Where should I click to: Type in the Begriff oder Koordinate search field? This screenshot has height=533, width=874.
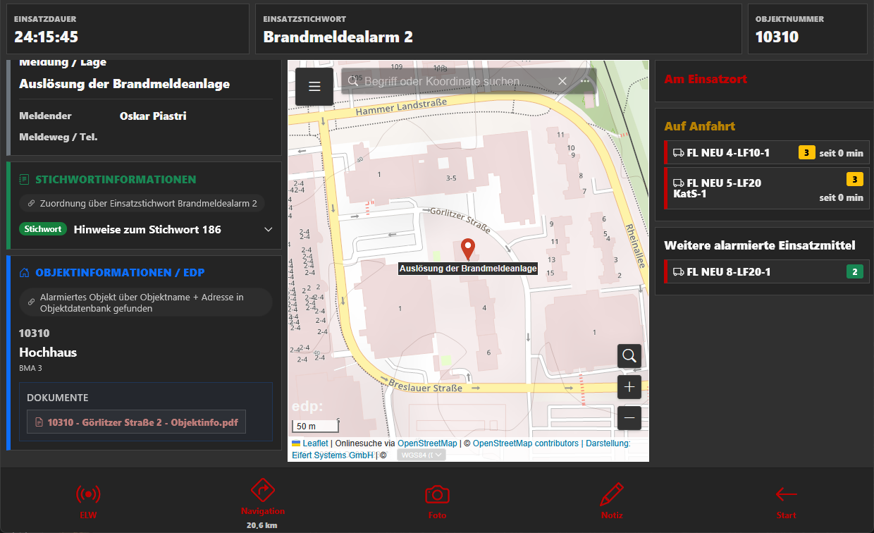point(451,82)
